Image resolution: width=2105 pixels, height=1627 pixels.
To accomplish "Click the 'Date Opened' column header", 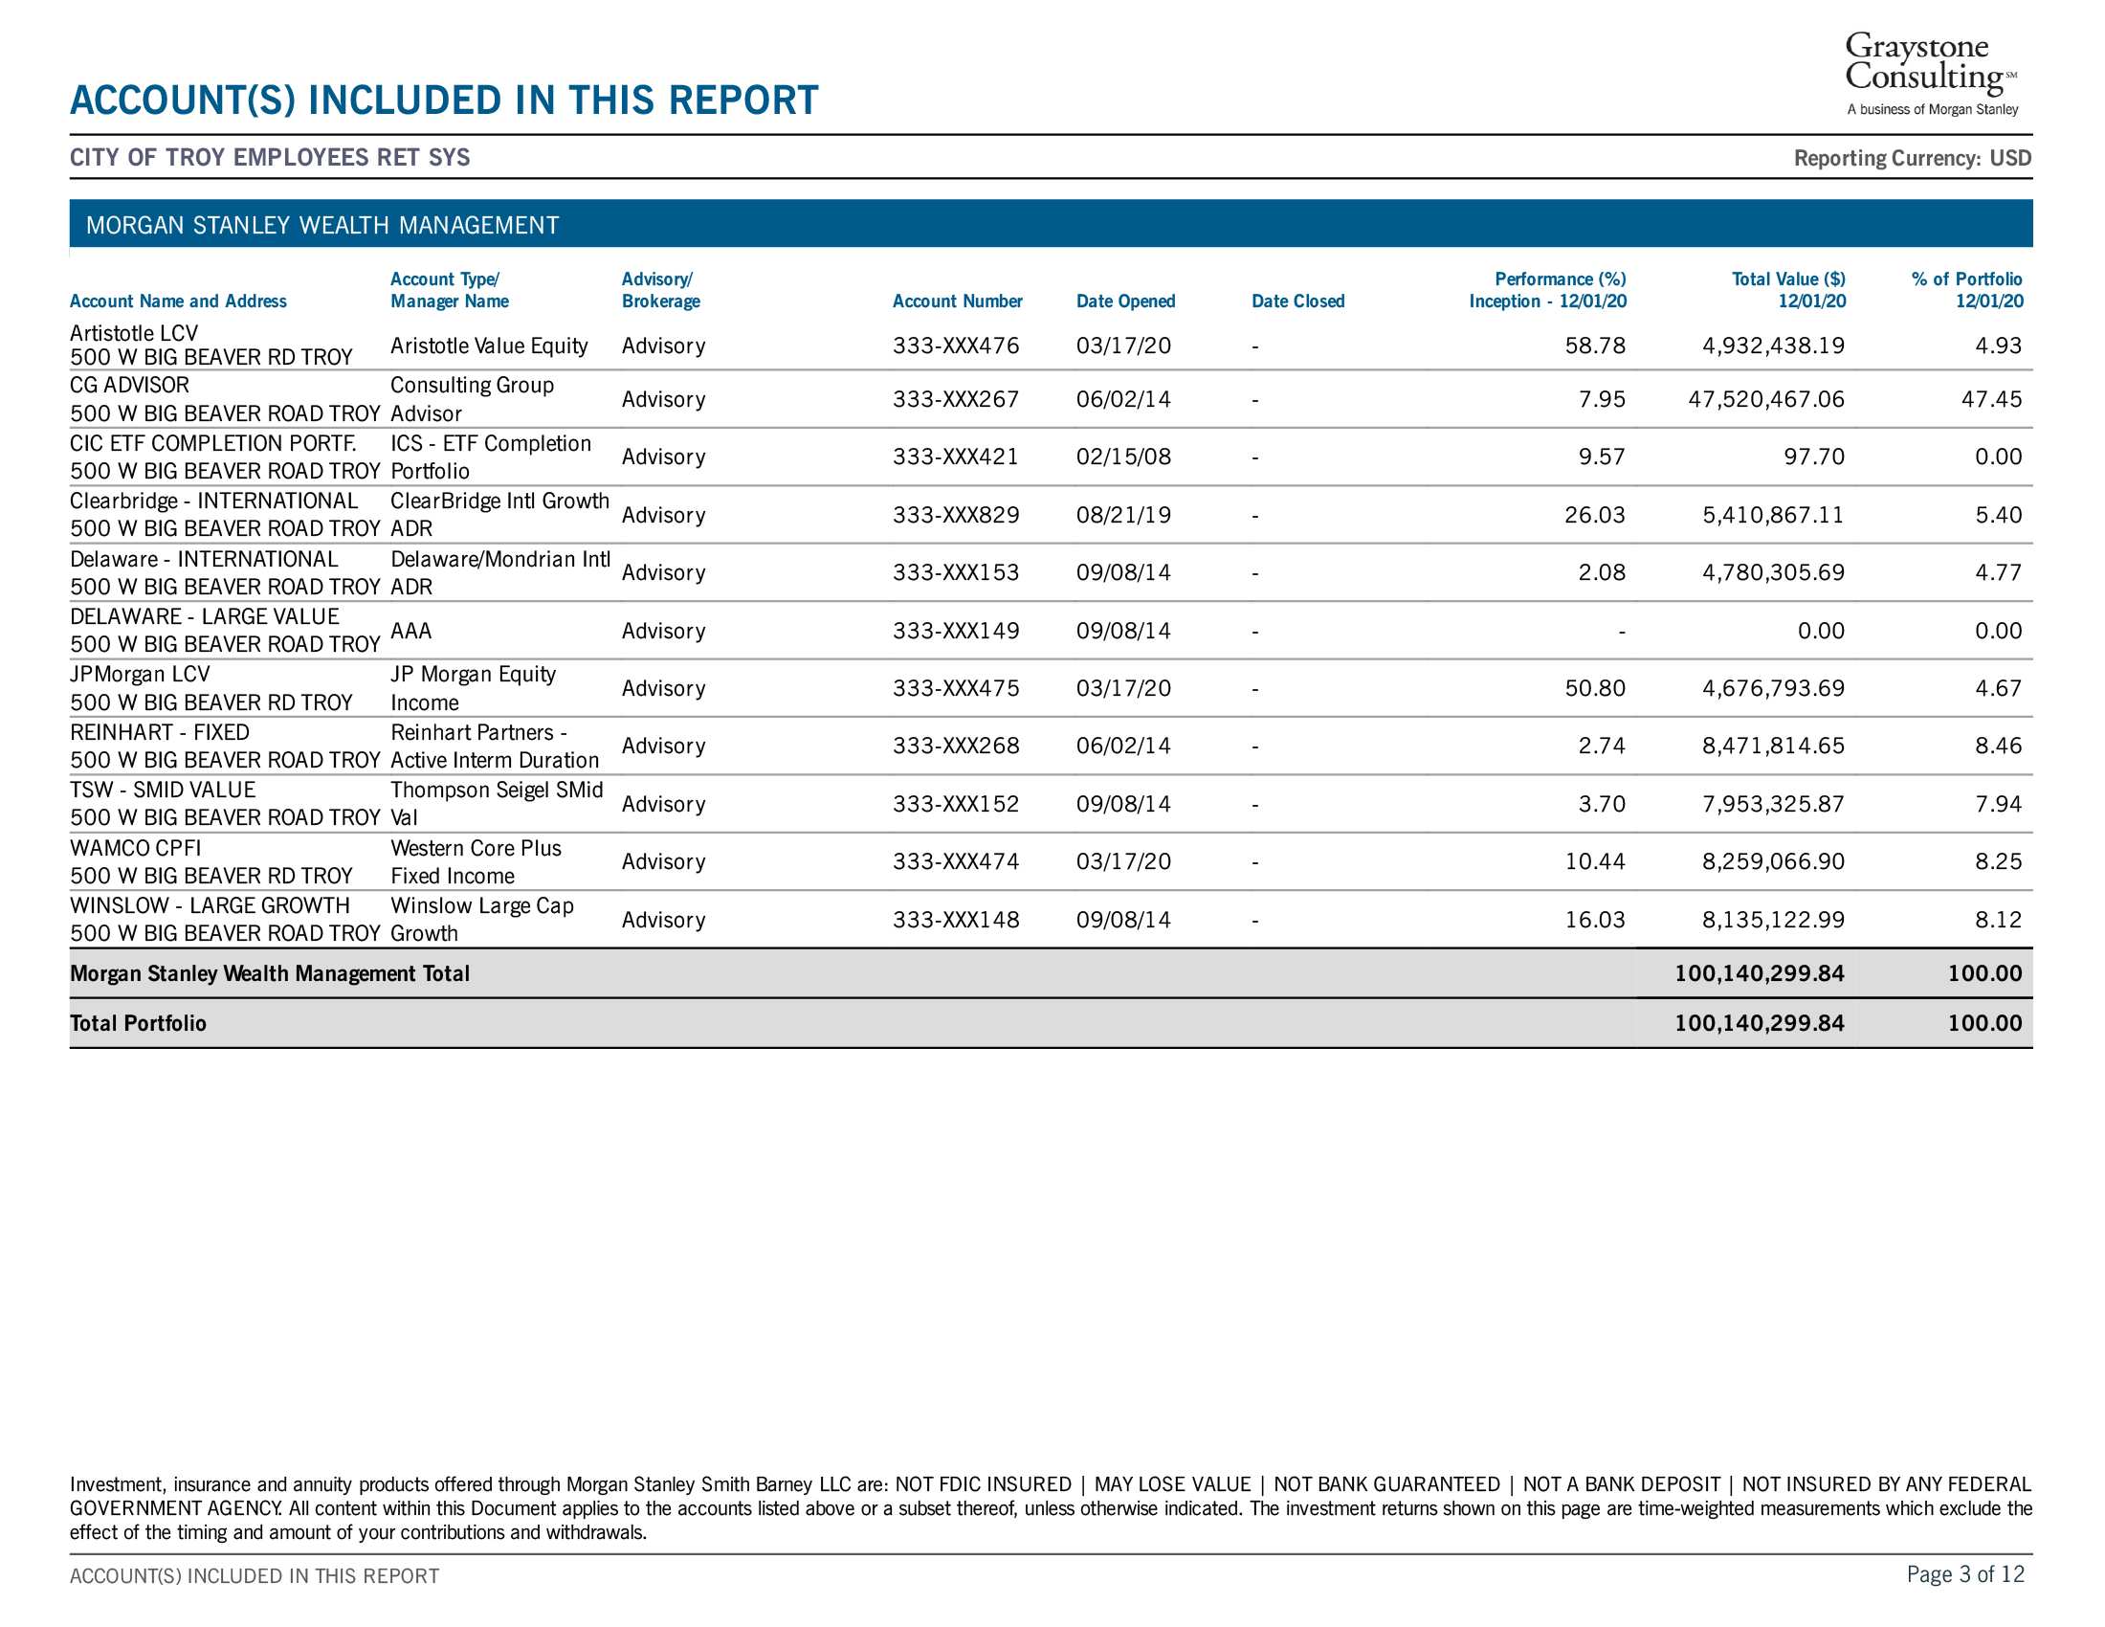I will tap(1126, 301).
